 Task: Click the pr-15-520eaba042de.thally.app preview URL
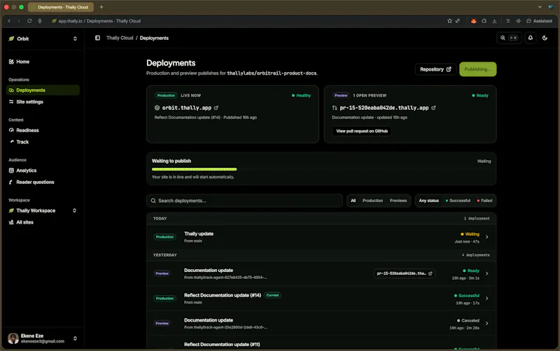click(384, 108)
